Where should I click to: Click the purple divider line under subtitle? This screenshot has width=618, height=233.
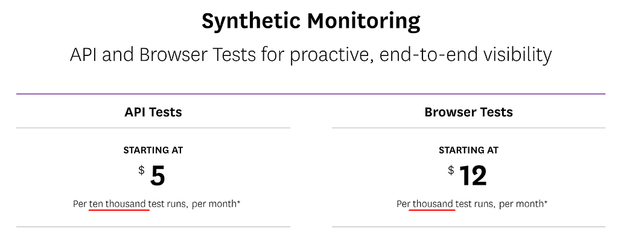(311, 94)
